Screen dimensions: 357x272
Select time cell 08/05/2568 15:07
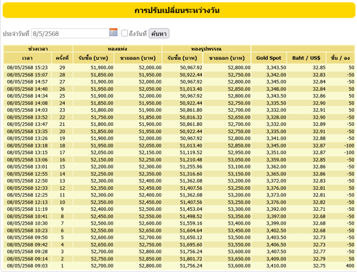[x=27, y=75]
